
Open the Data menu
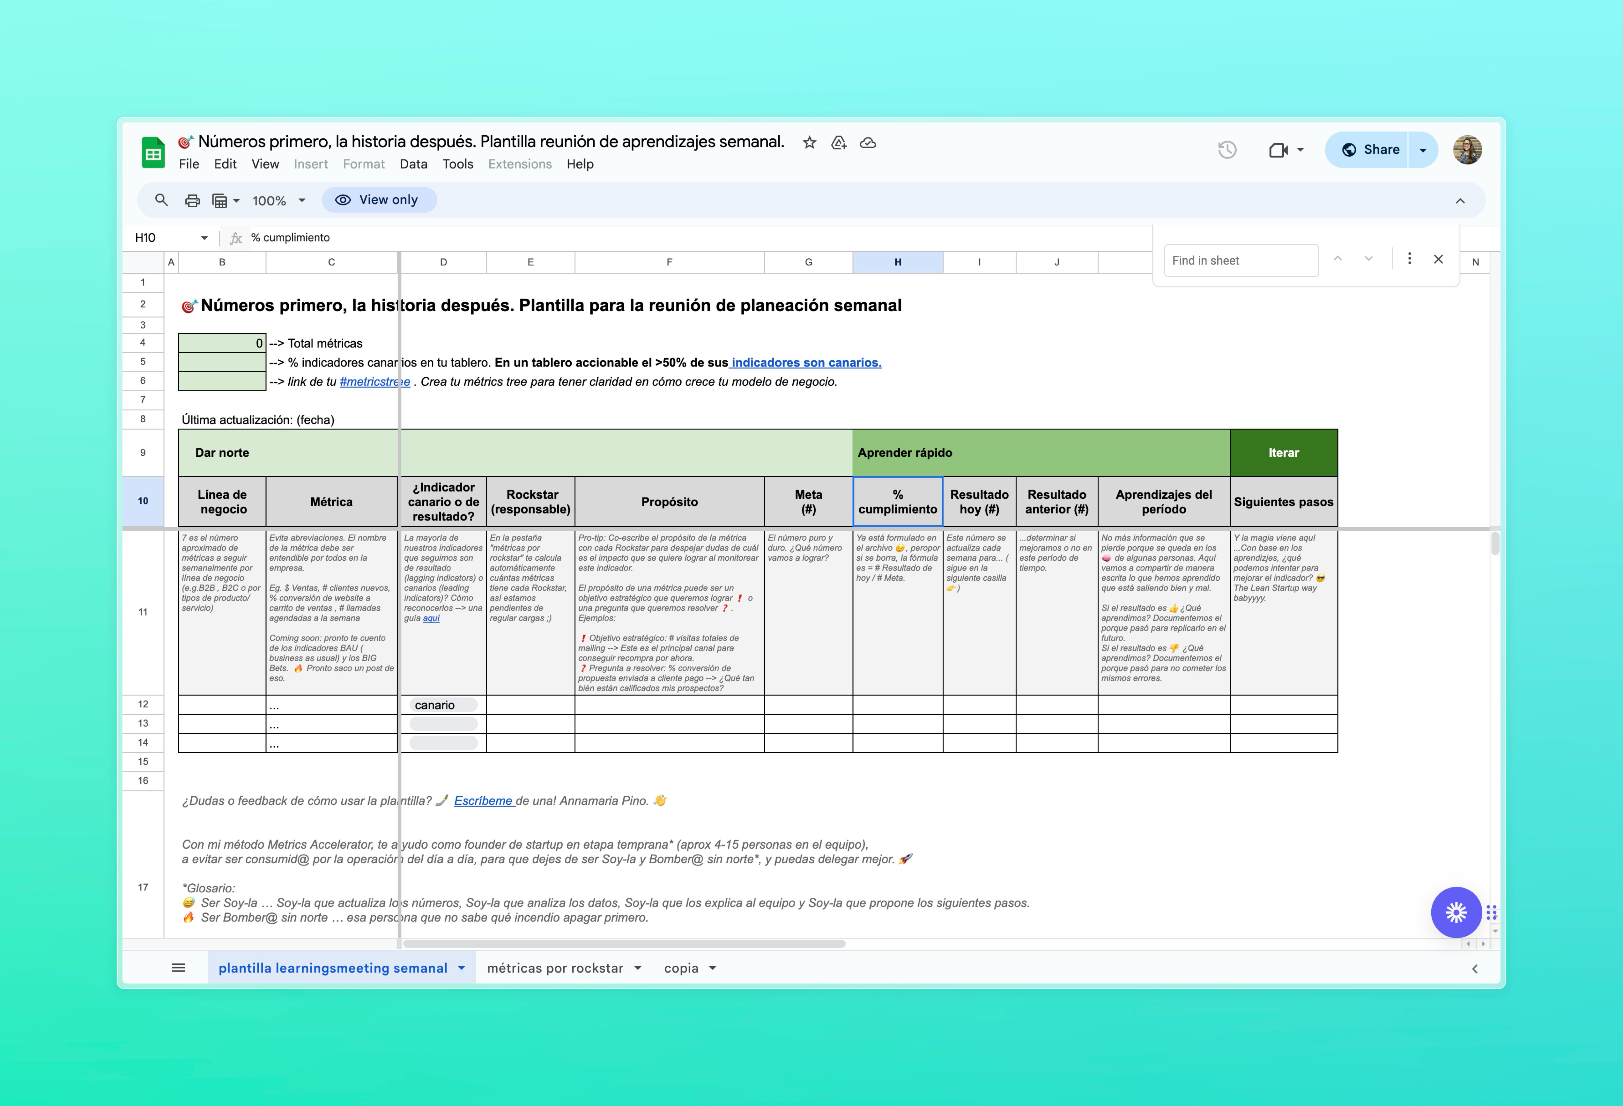point(413,164)
